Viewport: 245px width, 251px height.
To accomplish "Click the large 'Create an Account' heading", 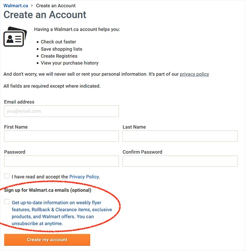I will (x=45, y=15).
